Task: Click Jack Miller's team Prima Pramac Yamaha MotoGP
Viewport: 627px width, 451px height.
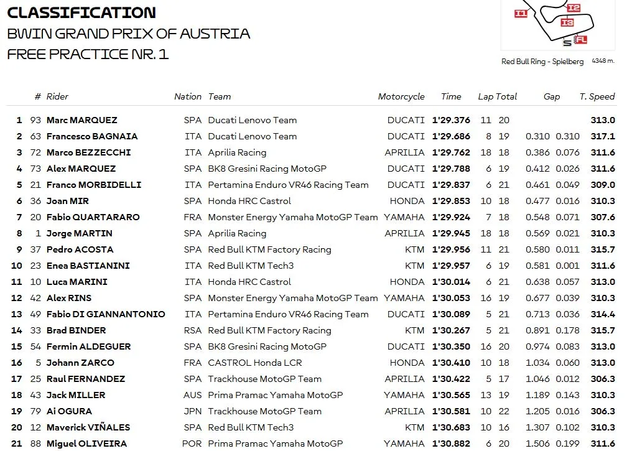Action: click(x=275, y=395)
